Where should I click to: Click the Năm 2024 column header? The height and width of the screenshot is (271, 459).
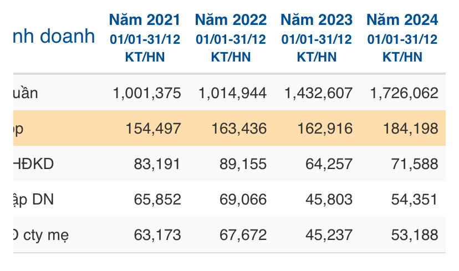[402, 21]
